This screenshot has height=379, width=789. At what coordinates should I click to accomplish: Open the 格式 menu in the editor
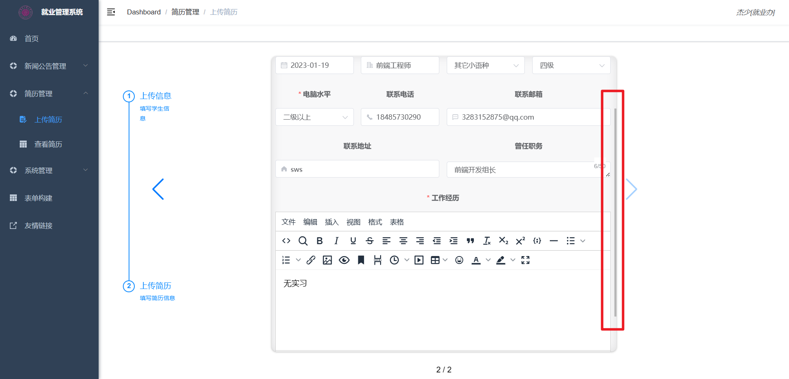tap(375, 222)
